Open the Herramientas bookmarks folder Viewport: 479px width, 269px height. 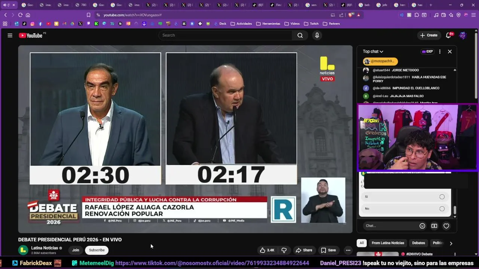click(x=268, y=24)
